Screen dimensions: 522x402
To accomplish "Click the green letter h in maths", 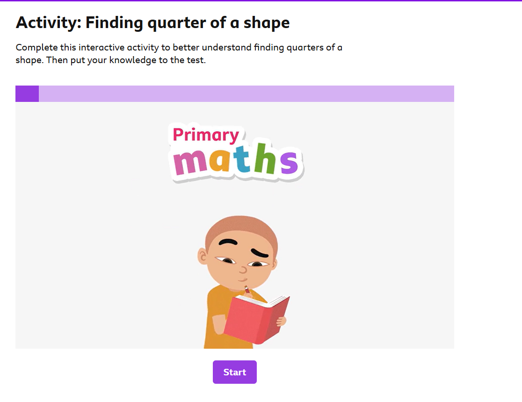I will pos(265,158).
